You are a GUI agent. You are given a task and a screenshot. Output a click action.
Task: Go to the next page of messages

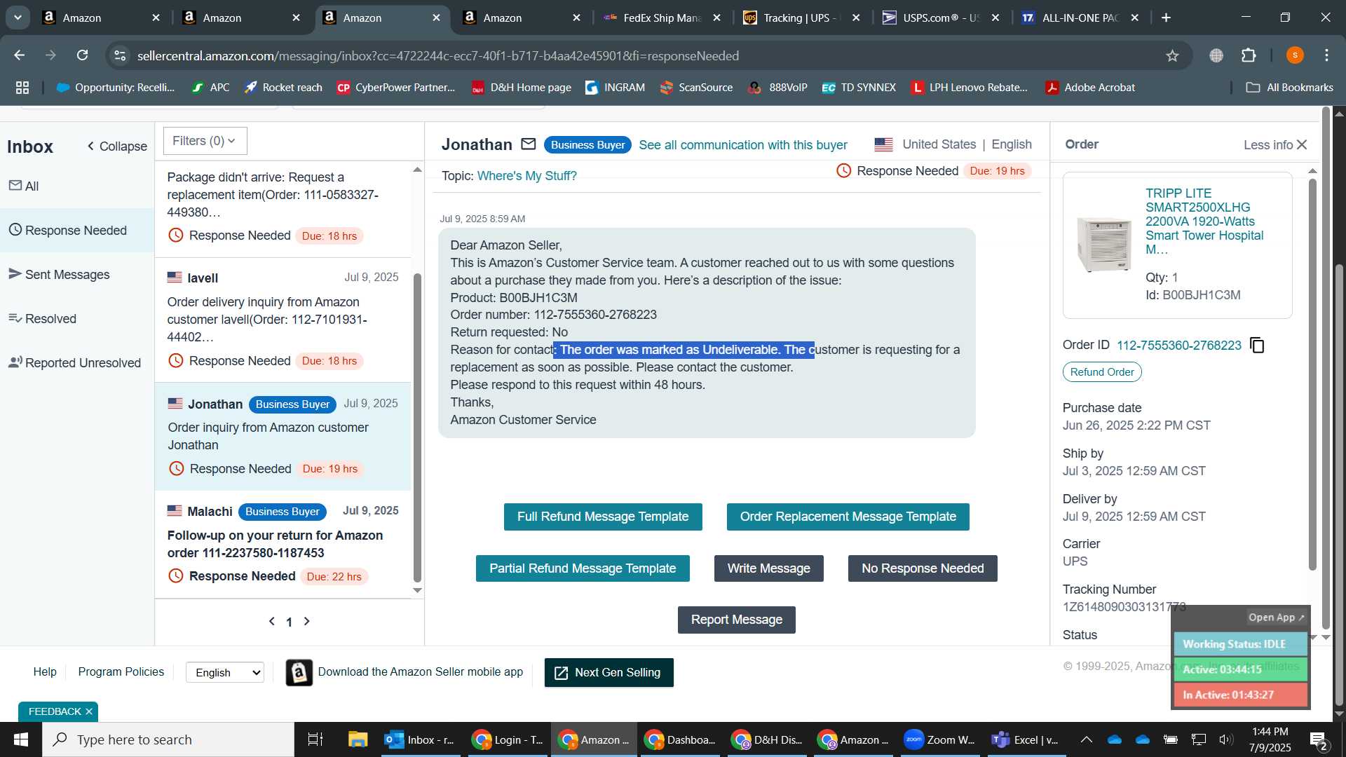[306, 622]
